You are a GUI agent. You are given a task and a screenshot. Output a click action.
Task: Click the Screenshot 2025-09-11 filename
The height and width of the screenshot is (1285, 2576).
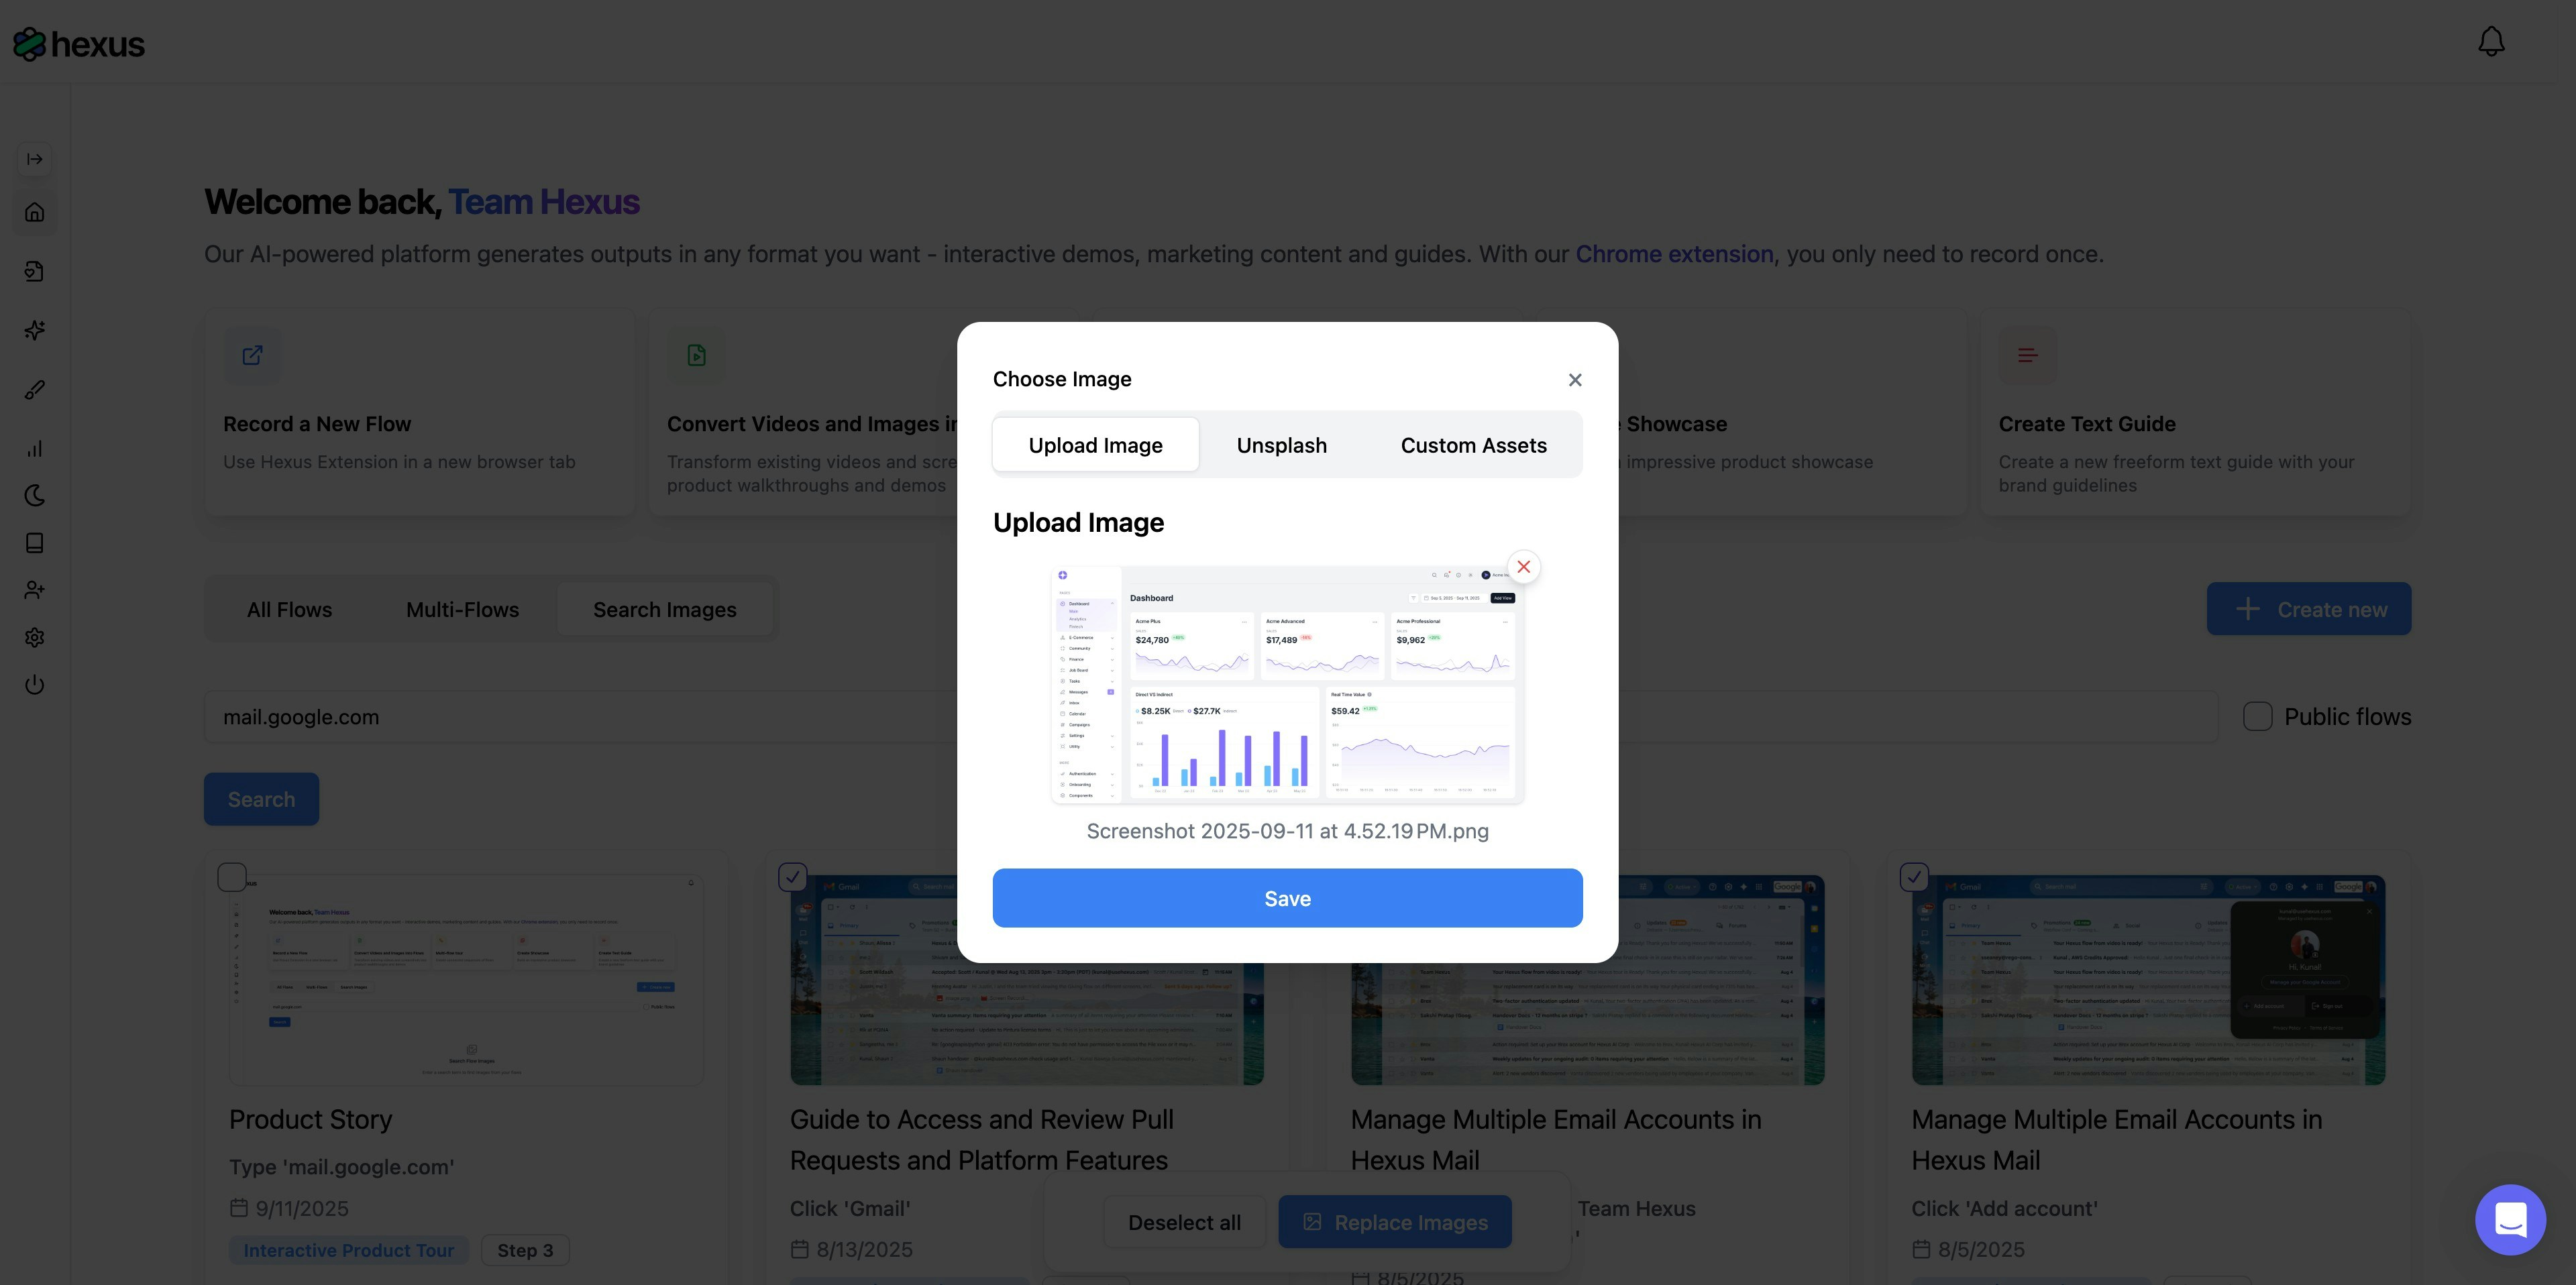click(1287, 831)
